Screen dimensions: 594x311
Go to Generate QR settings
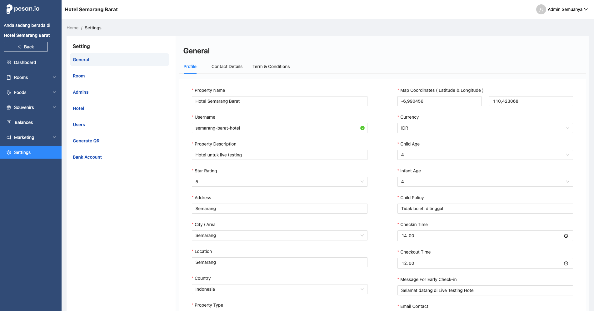point(86,141)
